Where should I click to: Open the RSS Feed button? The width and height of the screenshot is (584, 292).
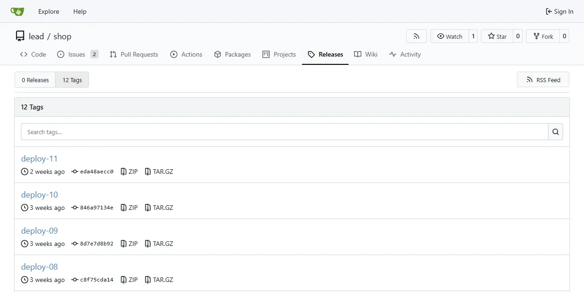(x=543, y=80)
